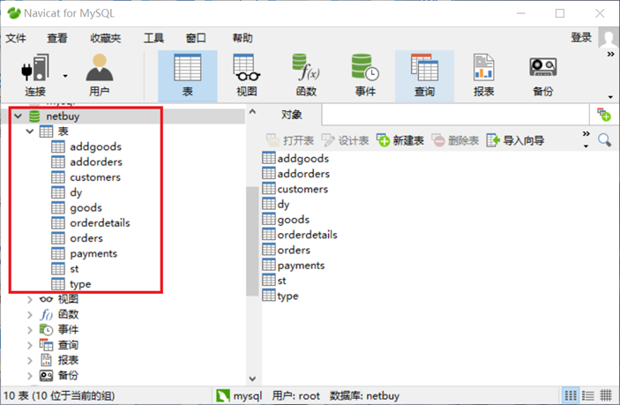This screenshot has height=405, width=620.
Task: Open toolbar options arrow below 备份
Action: [x=610, y=97]
